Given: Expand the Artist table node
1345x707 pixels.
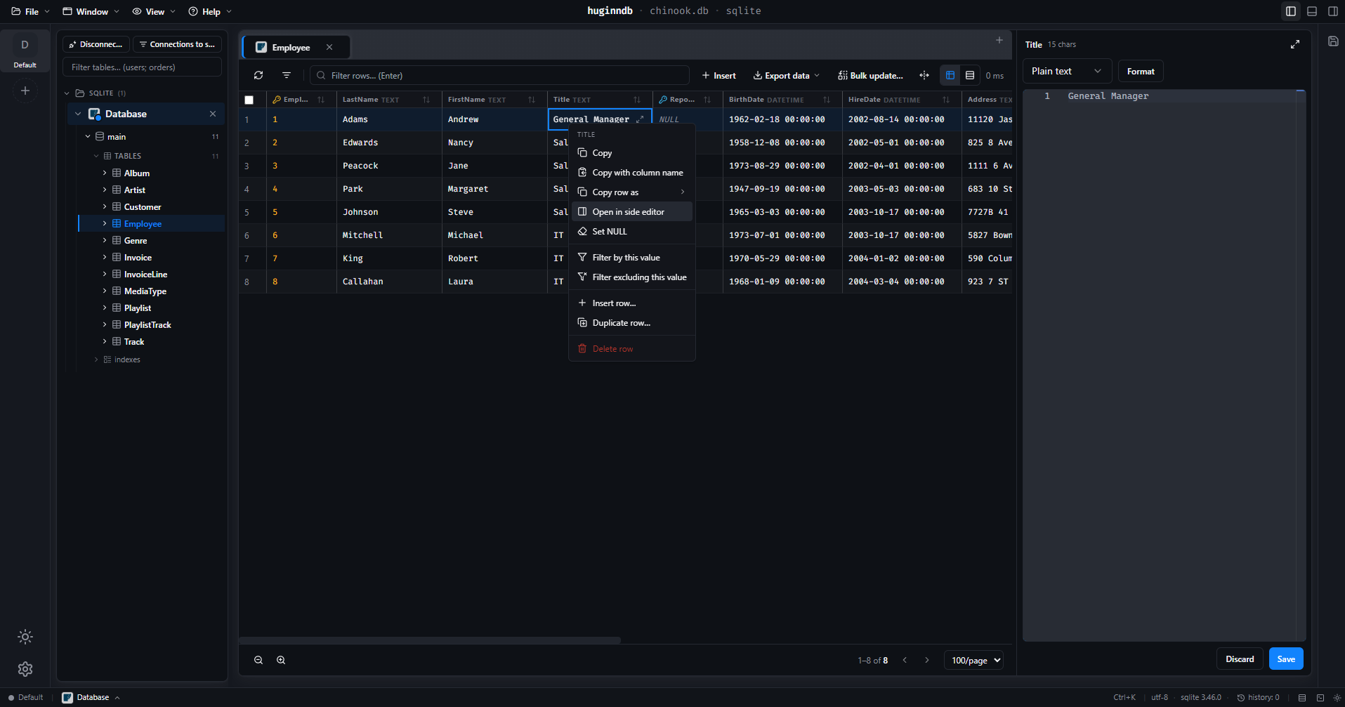Looking at the screenshot, I should (x=105, y=190).
